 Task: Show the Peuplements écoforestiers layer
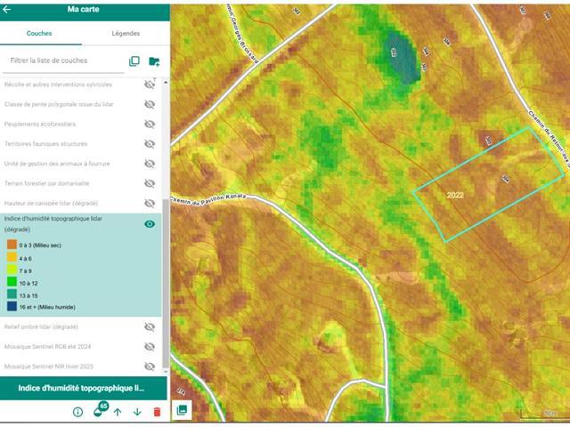pyautogui.click(x=150, y=124)
